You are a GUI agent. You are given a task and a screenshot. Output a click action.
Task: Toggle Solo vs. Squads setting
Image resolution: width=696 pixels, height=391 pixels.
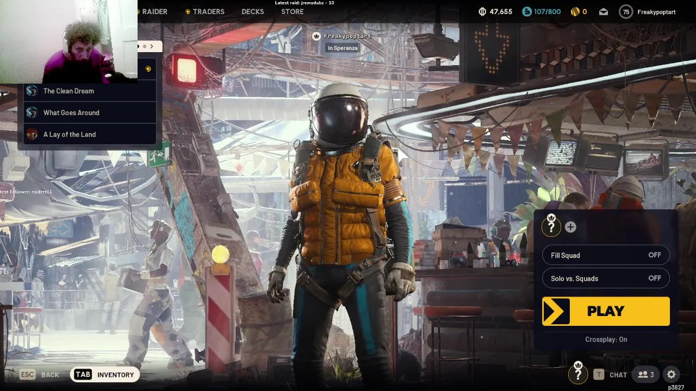coord(606,279)
